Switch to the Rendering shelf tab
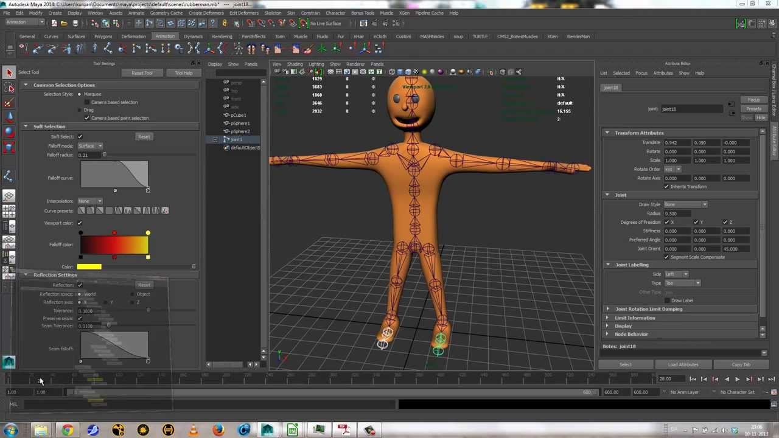779x438 pixels. coord(222,36)
